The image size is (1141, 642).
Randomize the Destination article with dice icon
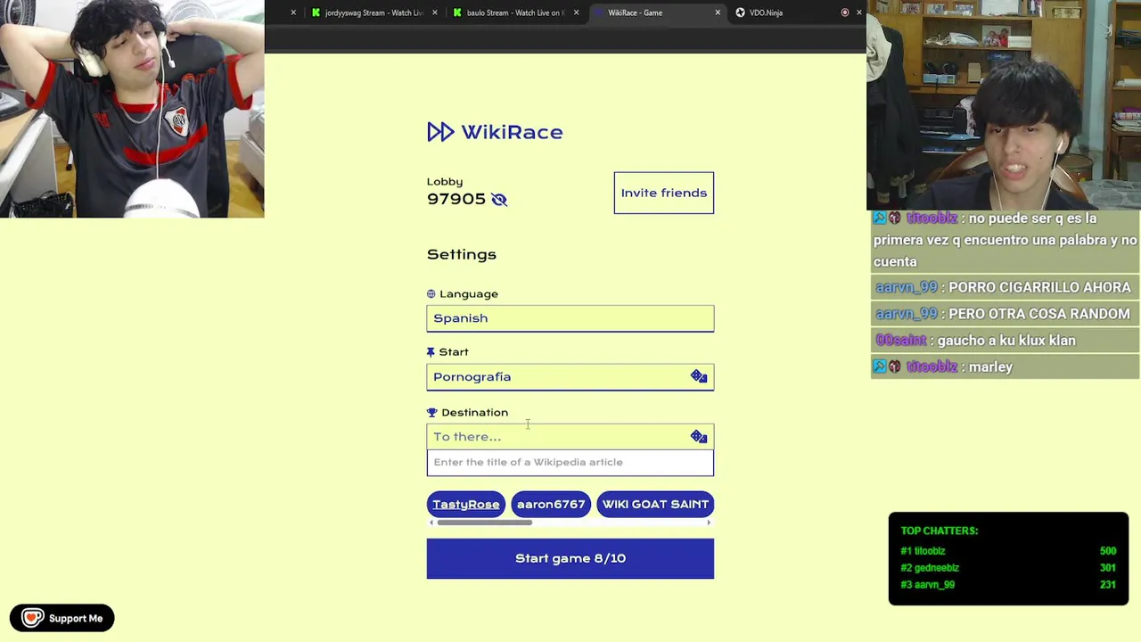(699, 436)
